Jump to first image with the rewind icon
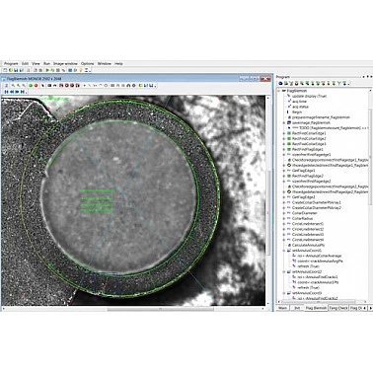This screenshot has width=373, height=373. (x=6, y=92)
